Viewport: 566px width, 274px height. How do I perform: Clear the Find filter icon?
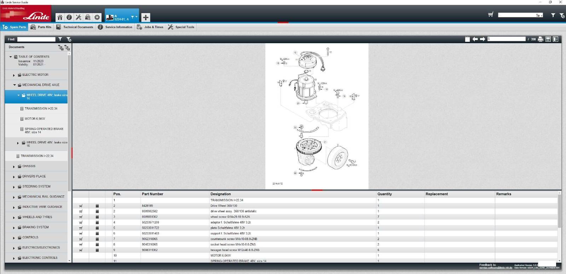(x=69, y=39)
